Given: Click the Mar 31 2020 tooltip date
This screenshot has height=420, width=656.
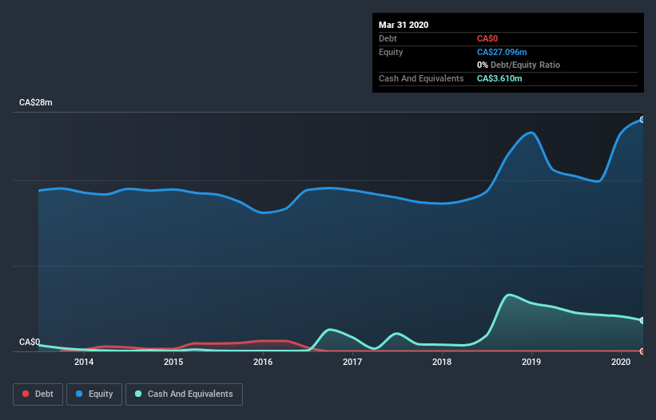Looking at the screenshot, I should pyautogui.click(x=404, y=25).
